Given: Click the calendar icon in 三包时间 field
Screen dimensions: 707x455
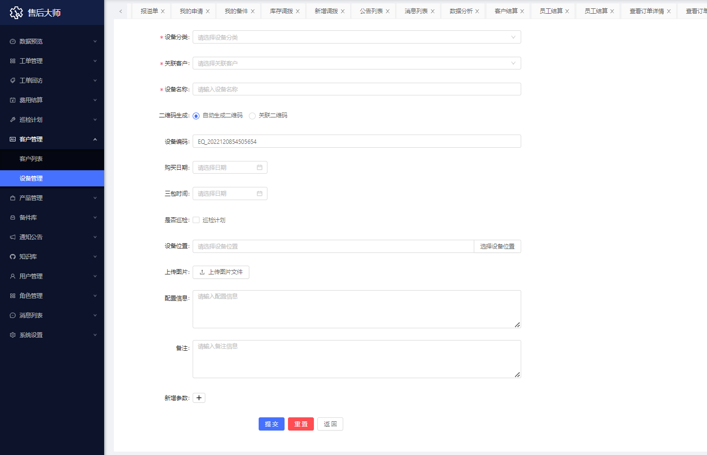Looking at the screenshot, I should pyautogui.click(x=260, y=194).
